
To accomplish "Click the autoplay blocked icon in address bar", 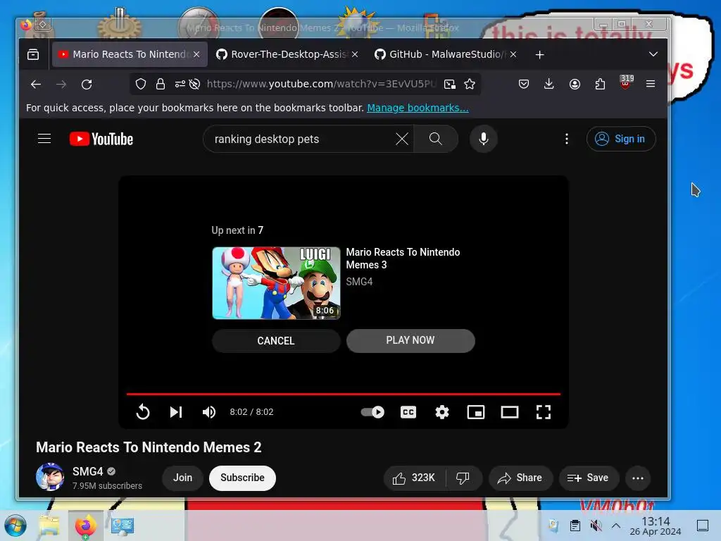I will coord(194,84).
